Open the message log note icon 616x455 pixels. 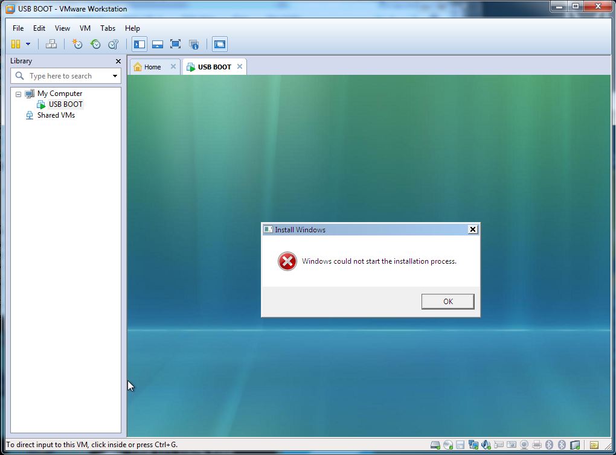[594, 445]
